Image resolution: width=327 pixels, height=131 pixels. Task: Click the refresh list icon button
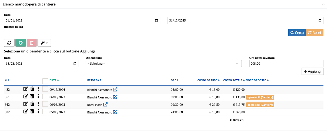point(9,43)
